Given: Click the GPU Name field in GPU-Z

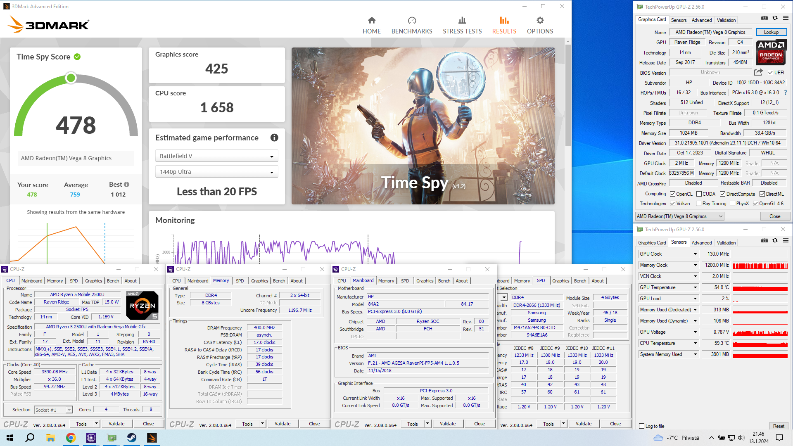Looking at the screenshot, I should coord(710,32).
